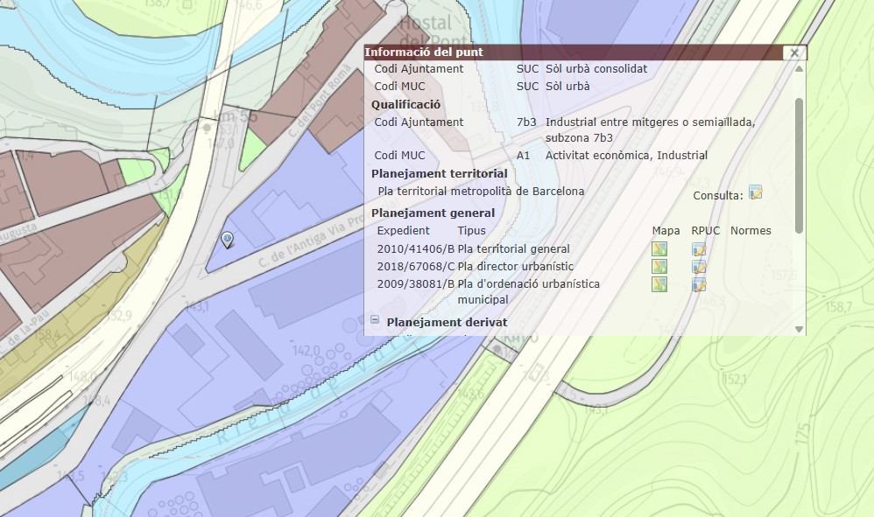Open Mapa icon for Pla director urbanístic
The height and width of the screenshot is (517, 874).
[x=659, y=267]
